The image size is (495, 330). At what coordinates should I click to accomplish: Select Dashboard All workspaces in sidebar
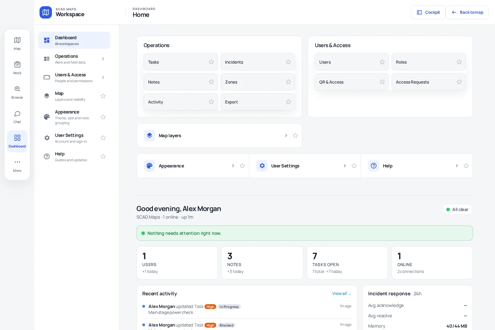74,40
